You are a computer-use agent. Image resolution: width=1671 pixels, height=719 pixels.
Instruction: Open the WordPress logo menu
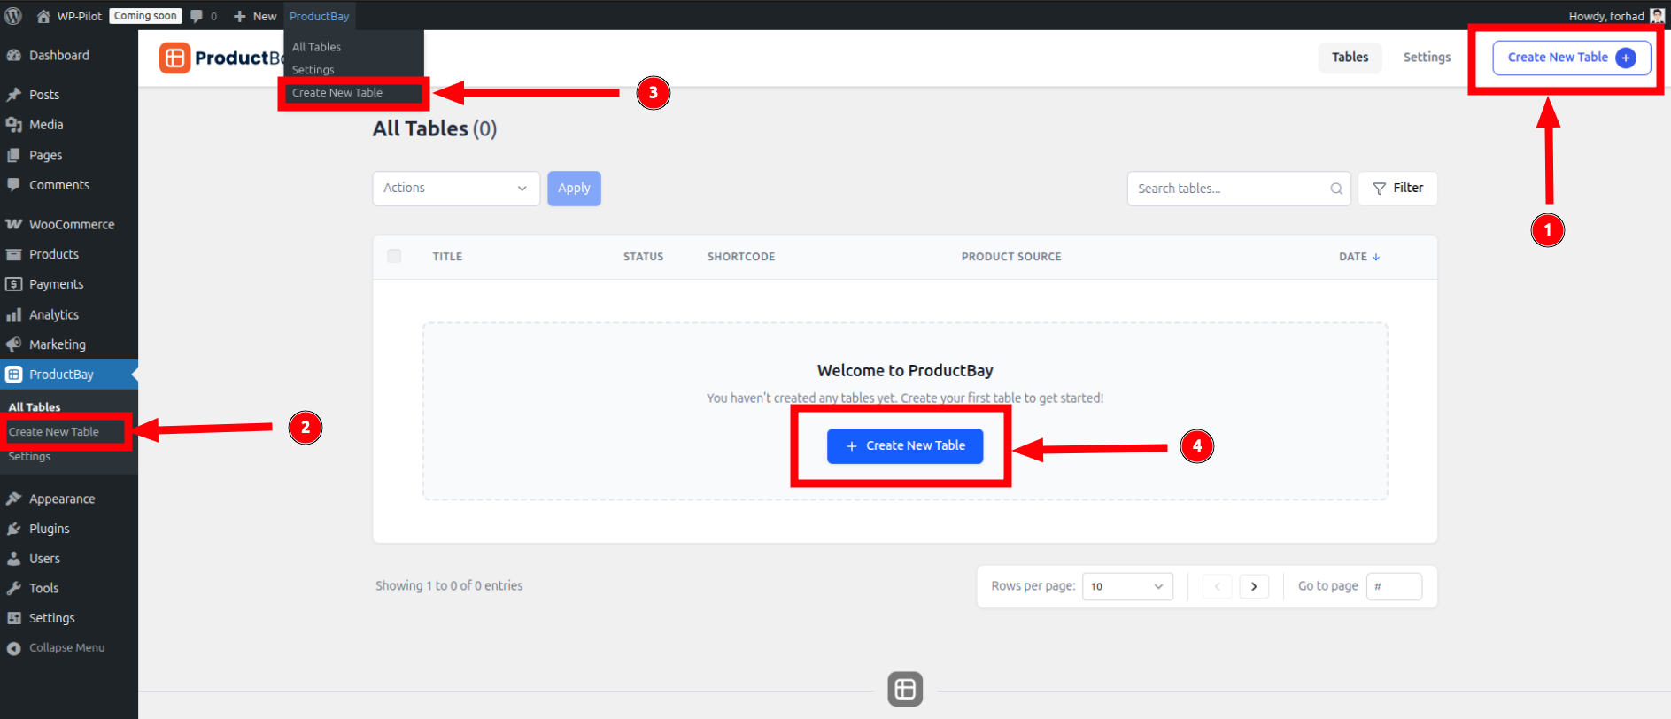click(13, 16)
